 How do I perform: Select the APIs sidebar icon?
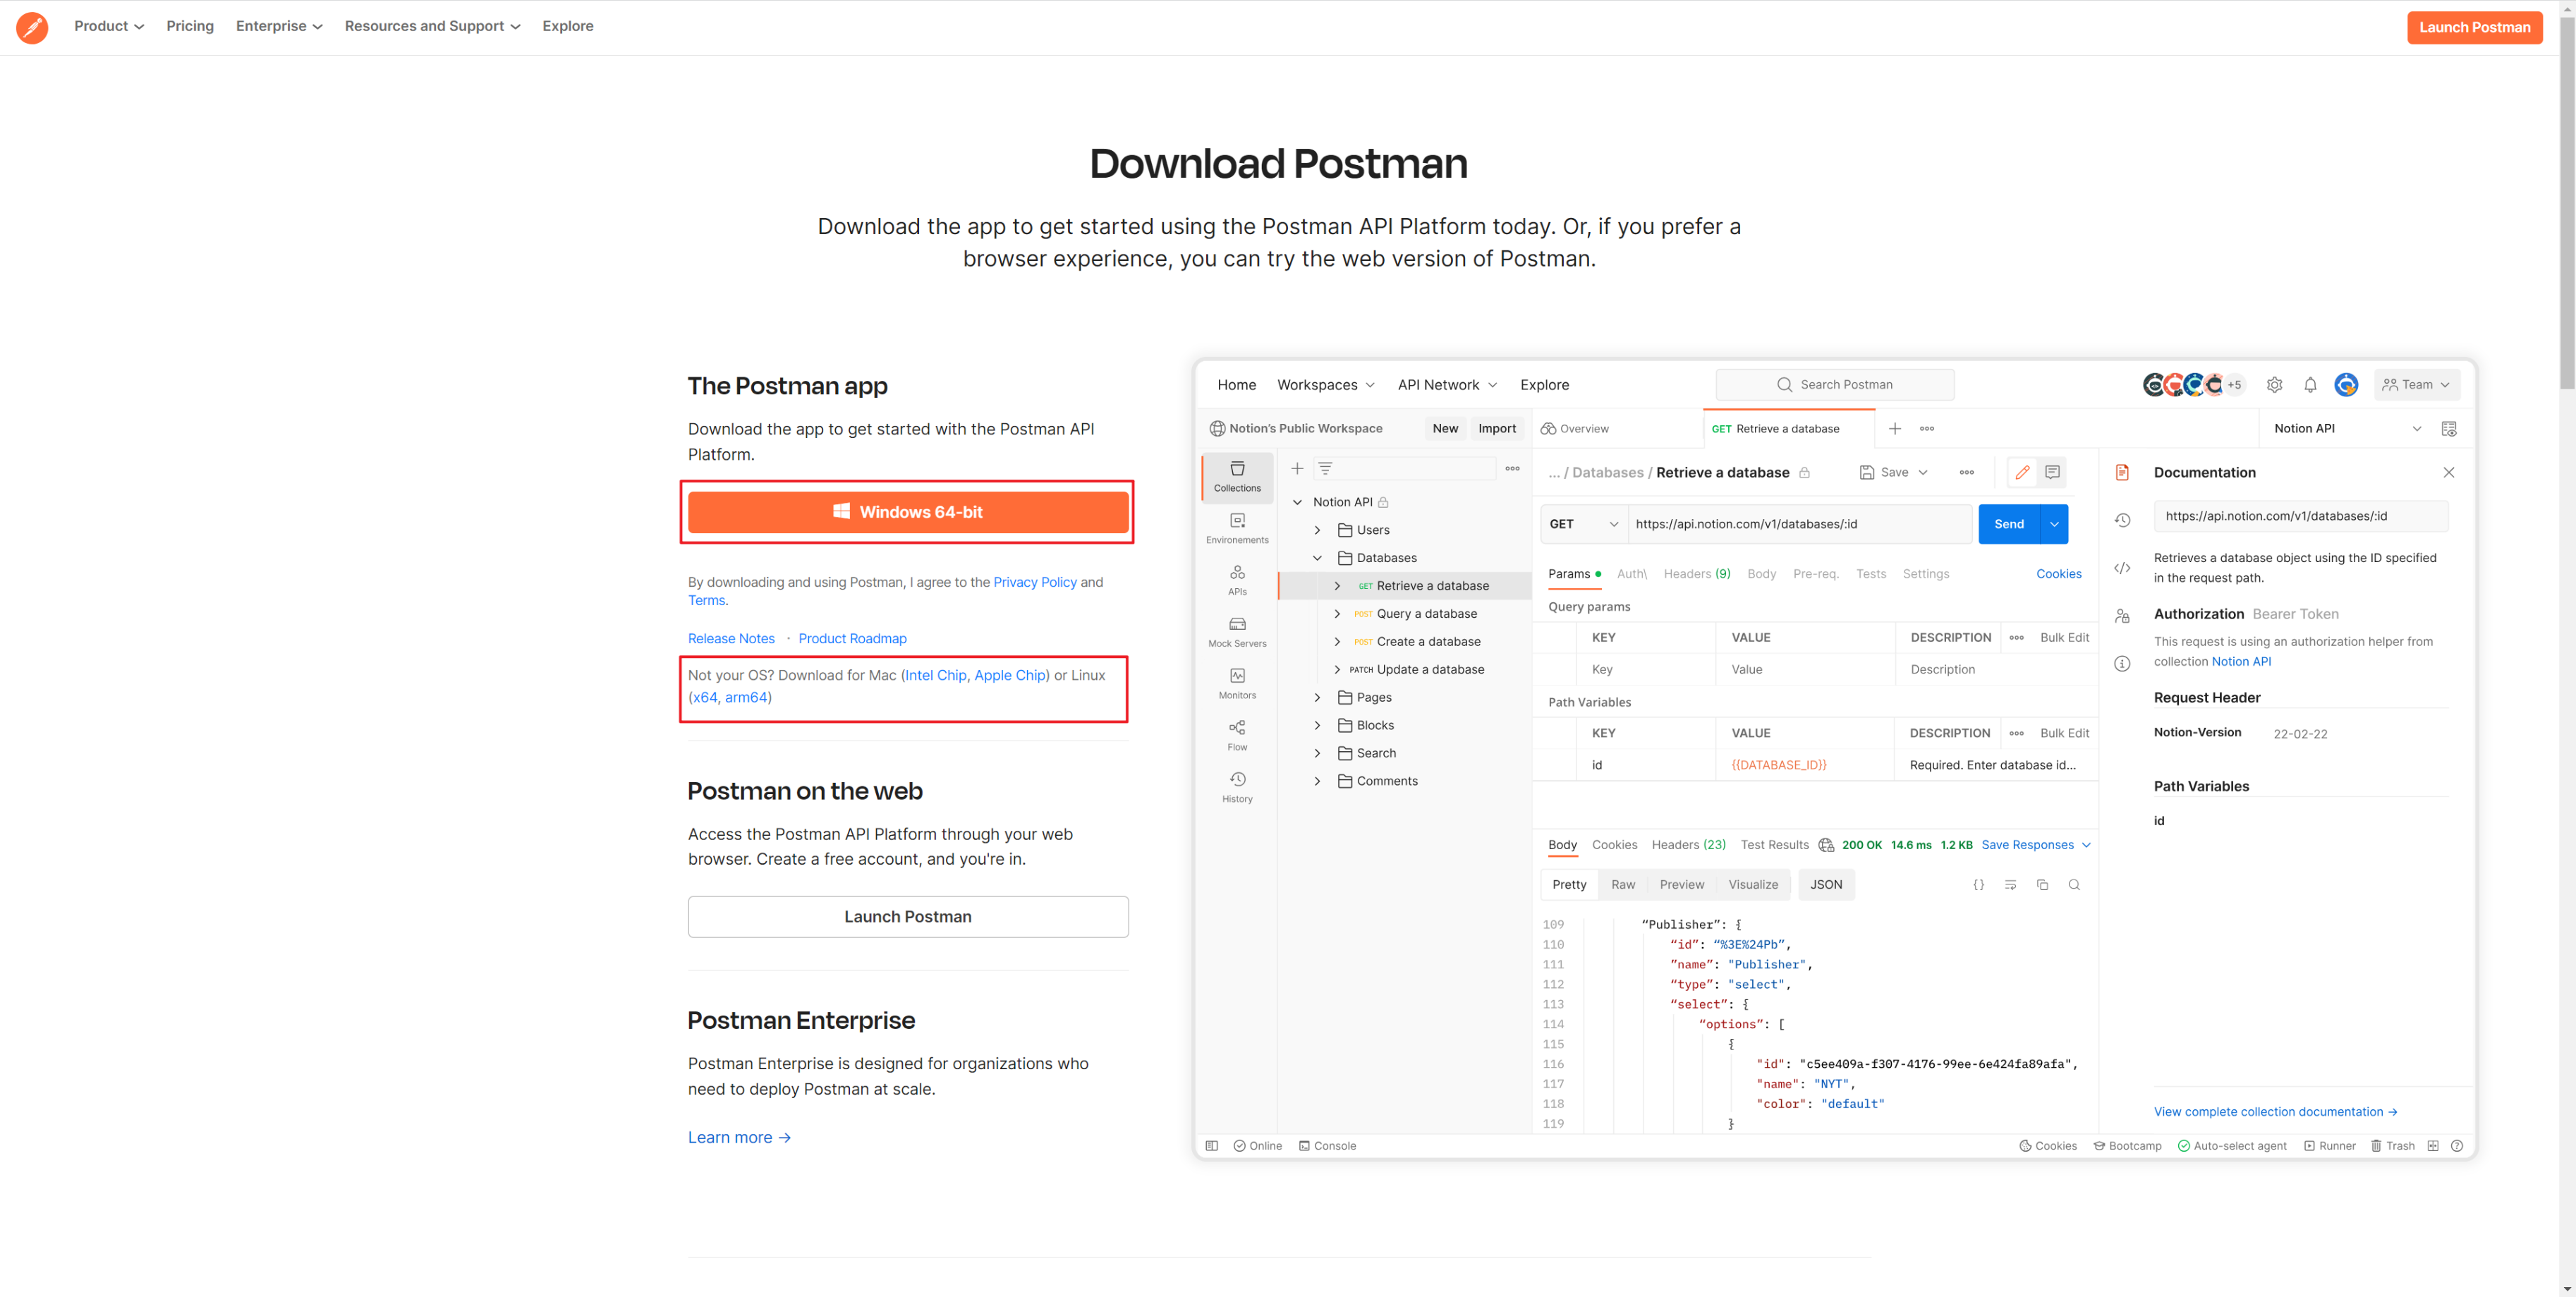click(1237, 580)
